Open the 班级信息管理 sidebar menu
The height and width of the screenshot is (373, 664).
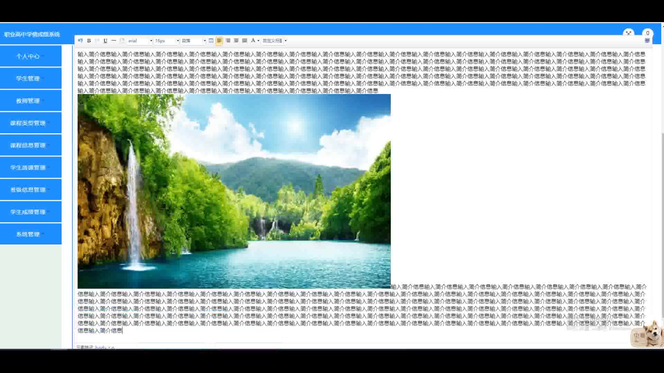(x=31, y=189)
